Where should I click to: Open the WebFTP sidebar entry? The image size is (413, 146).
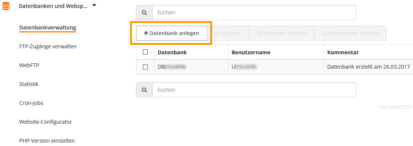pos(29,65)
